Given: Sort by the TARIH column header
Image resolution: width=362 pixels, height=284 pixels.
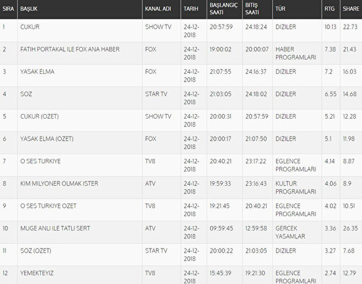Looking at the screenshot, I should coord(191,10).
